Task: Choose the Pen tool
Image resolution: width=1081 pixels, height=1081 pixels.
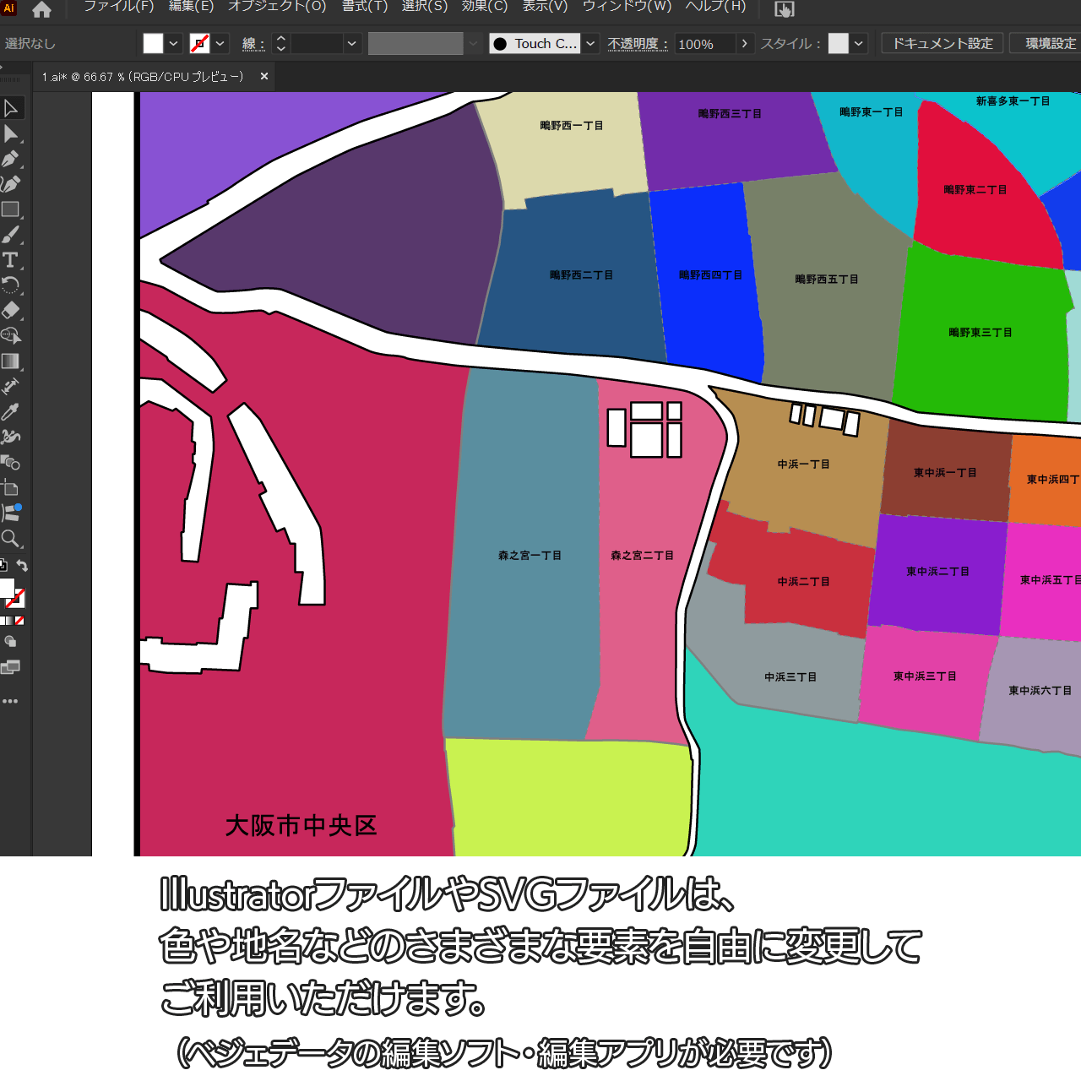Action: point(11,159)
